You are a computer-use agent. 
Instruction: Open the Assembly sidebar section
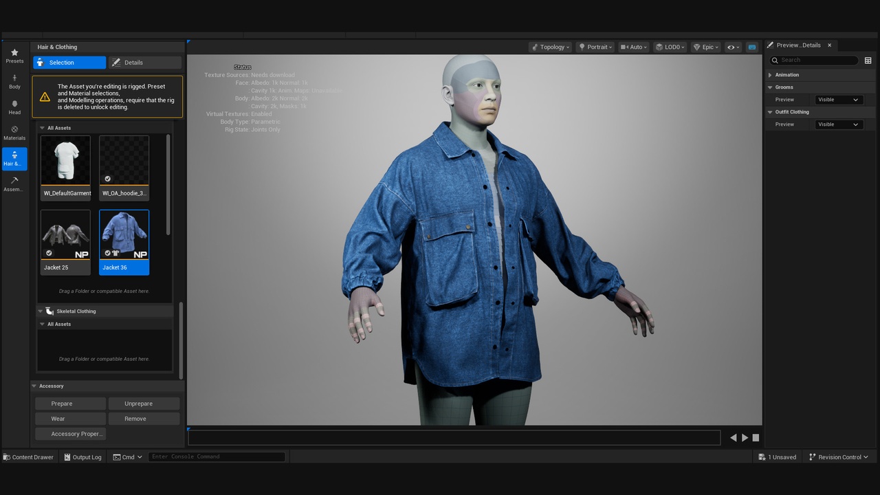pyautogui.click(x=14, y=184)
